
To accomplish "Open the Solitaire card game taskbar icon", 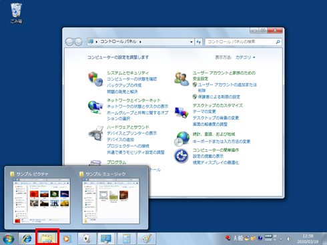I will (87, 239).
